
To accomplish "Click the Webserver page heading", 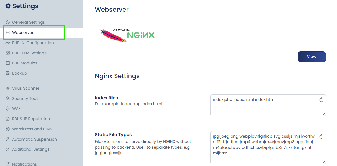I will pyautogui.click(x=112, y=10).
